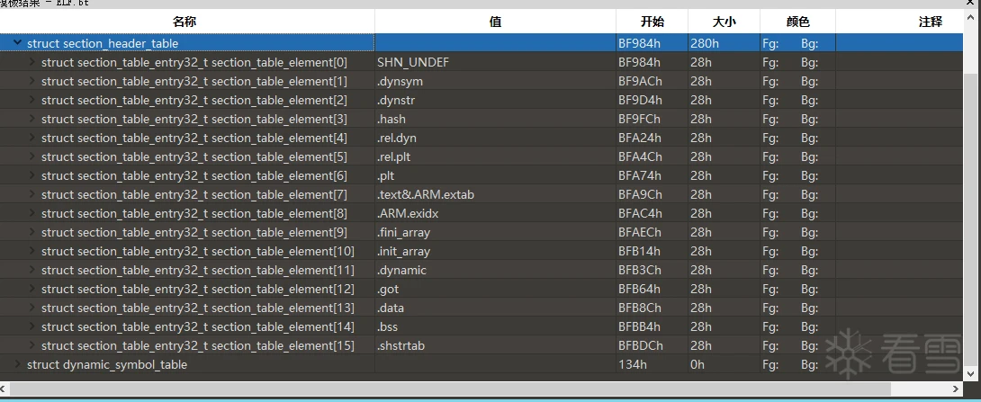Select struct section_header_table row
This screenshot has height=402, width=981.
481,43
